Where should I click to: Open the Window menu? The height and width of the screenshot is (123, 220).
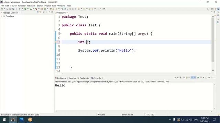click(x=61, y=6)
